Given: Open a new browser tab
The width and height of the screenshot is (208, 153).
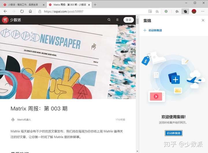Looking at the screenshot, I should 95,5.
